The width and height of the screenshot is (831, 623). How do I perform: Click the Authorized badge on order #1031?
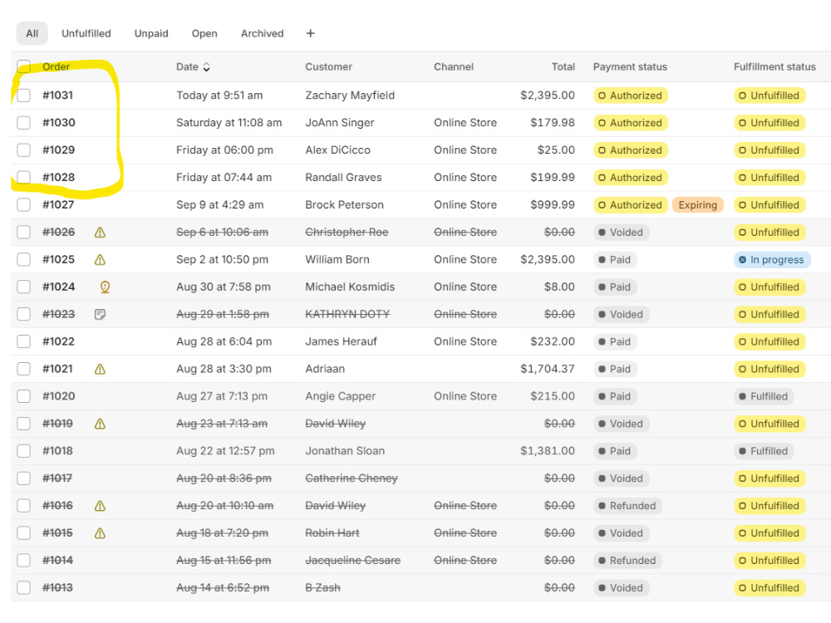(631, 96)
